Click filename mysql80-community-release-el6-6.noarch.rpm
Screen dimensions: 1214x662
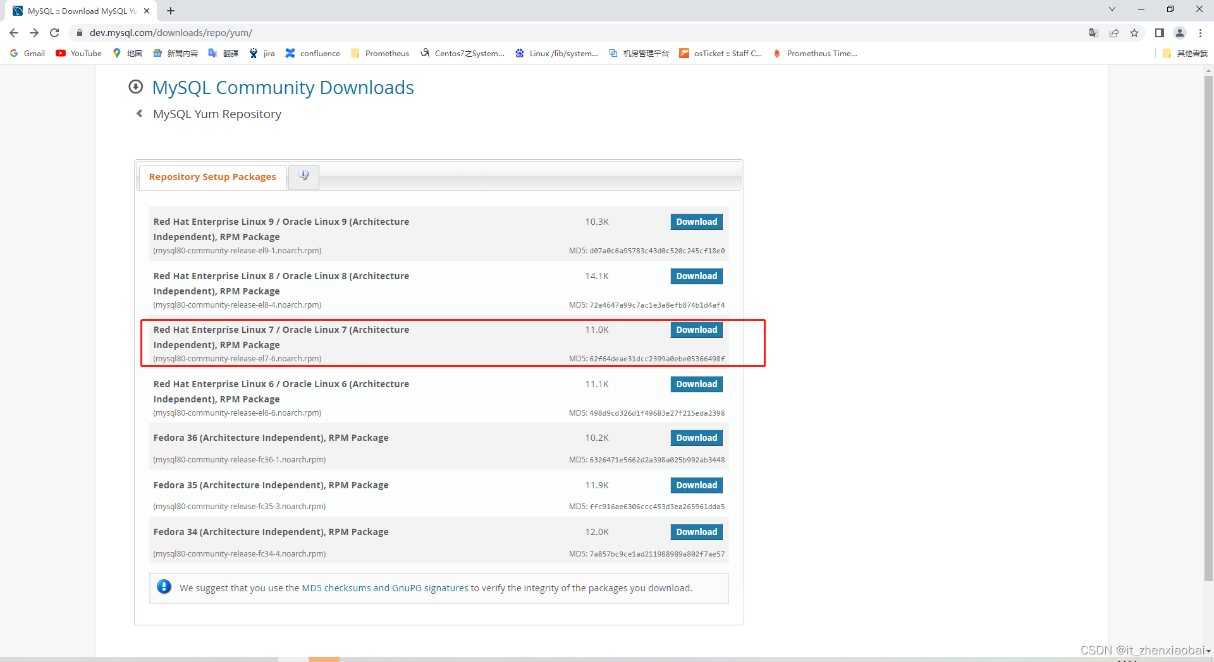[237, 413]
